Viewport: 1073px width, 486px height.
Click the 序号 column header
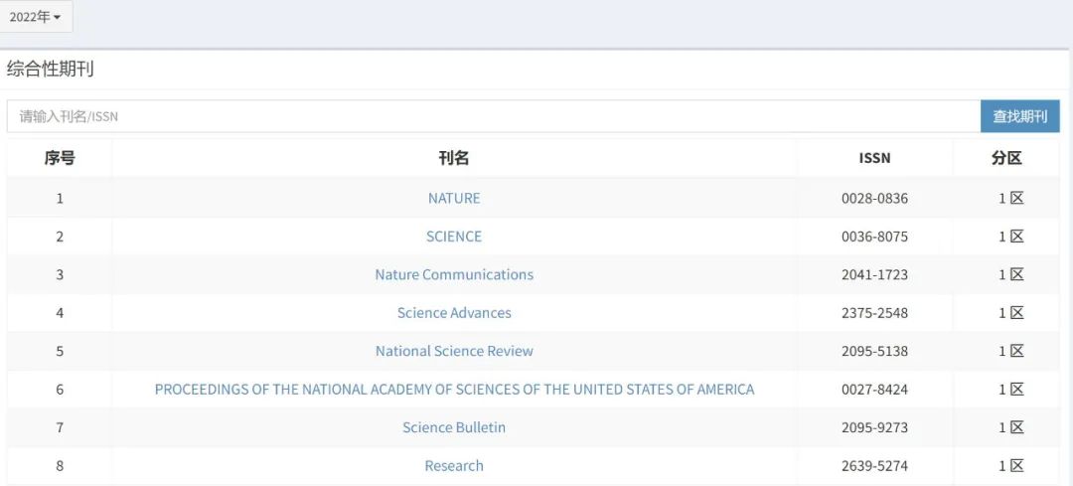point(60,158)
